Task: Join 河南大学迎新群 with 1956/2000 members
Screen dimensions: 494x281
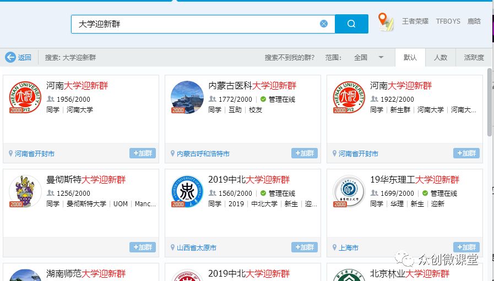Action: [x=143, y=153]
